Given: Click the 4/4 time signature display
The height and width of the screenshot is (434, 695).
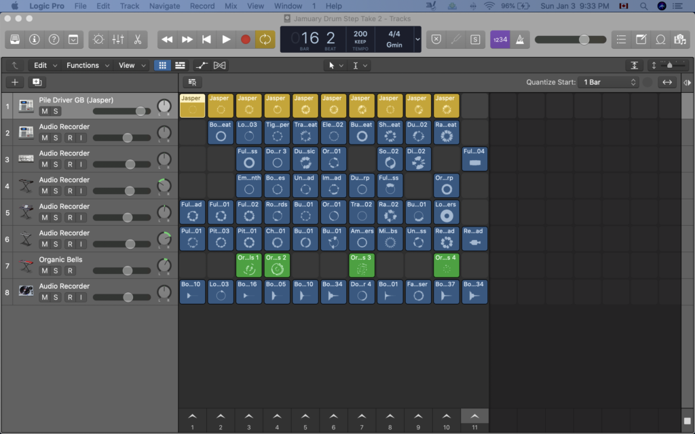Looking at the screenshot, I should [394, 34].
